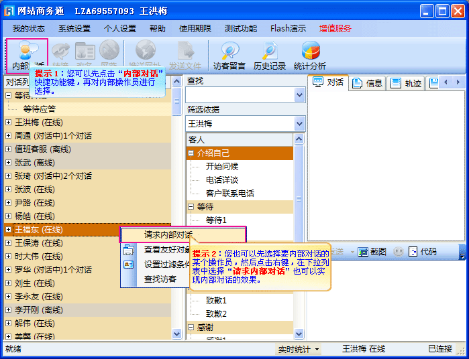Click the 截图 screenshot button
Viewport: 469px width, 359px height.
pos(372,252)
